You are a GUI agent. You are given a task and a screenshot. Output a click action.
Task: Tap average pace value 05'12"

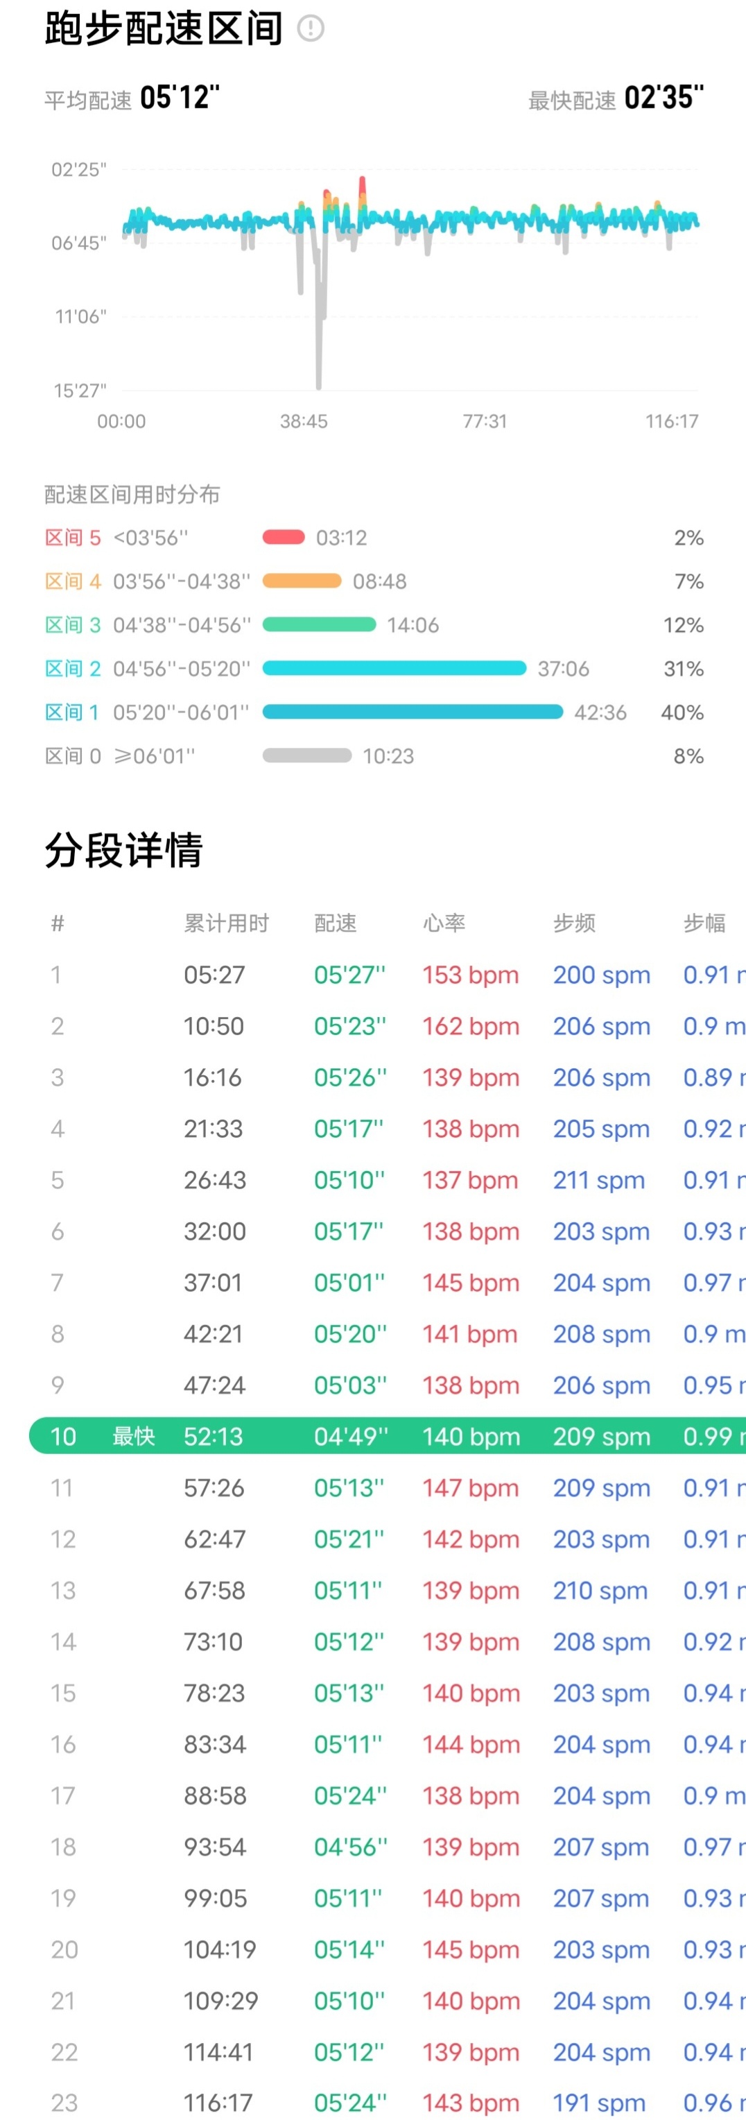tap(180, 97)
